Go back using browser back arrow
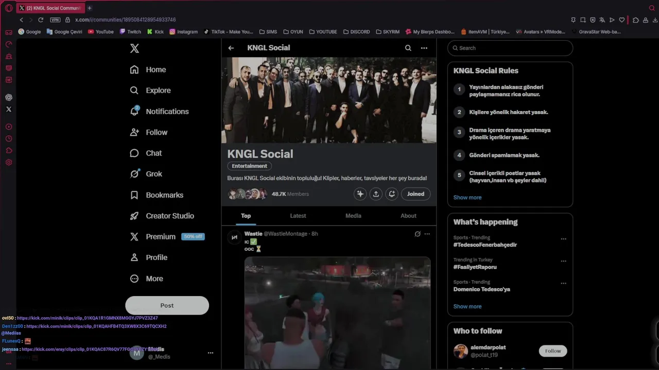 click(x=21, y=20)
